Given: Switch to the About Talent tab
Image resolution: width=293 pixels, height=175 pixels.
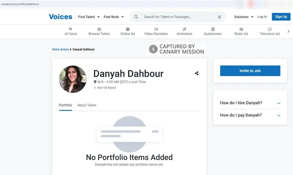Looking at the screenshot, I should click(87, 105).
